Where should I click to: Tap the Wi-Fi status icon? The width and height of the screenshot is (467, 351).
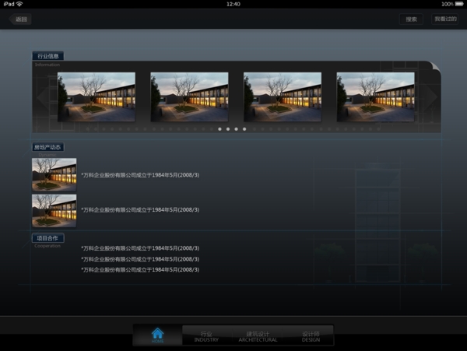coord(19,4)
